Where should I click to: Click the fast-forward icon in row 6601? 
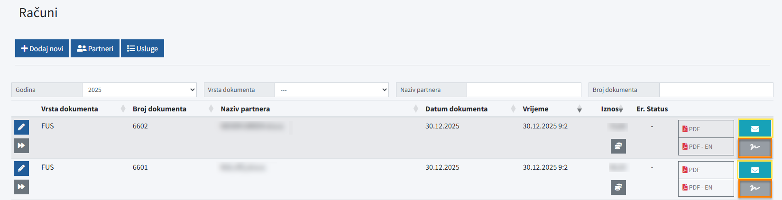coord(21,187)
